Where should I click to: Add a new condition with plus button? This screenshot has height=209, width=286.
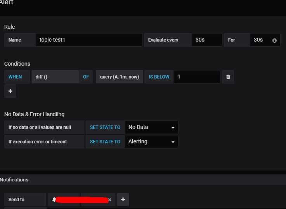[x=10, y=91]
